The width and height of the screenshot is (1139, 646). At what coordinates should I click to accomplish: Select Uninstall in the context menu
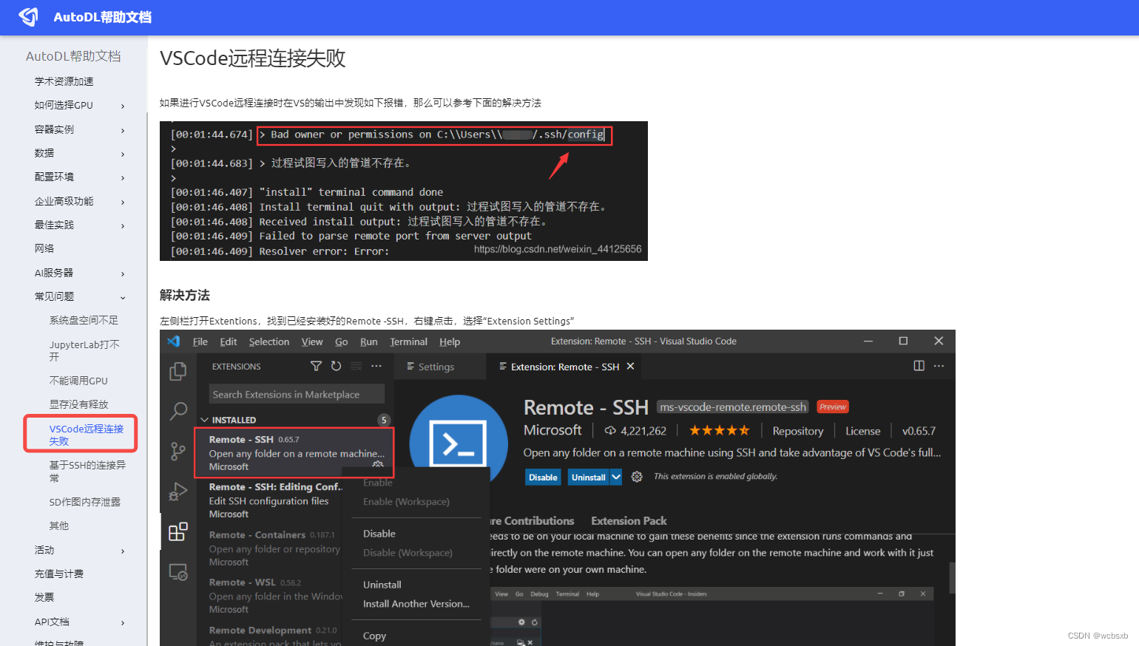pyautogui.click(x=382, y=585)
